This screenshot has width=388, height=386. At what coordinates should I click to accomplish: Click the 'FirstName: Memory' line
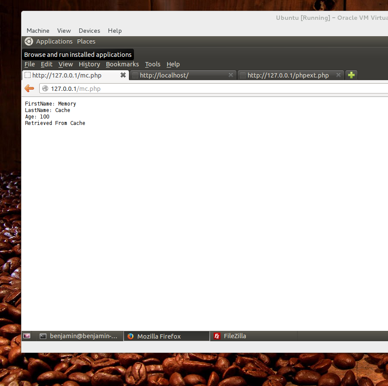pyautogui.click(x=50, y=104)
